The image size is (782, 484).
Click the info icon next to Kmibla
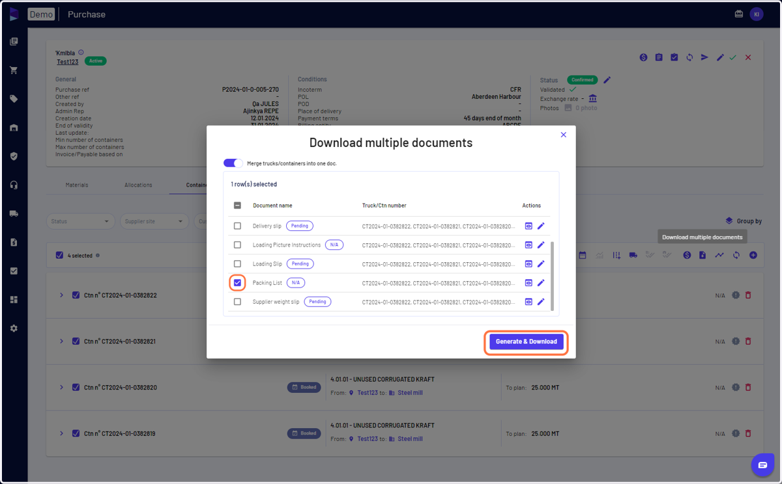coord(81,53)
